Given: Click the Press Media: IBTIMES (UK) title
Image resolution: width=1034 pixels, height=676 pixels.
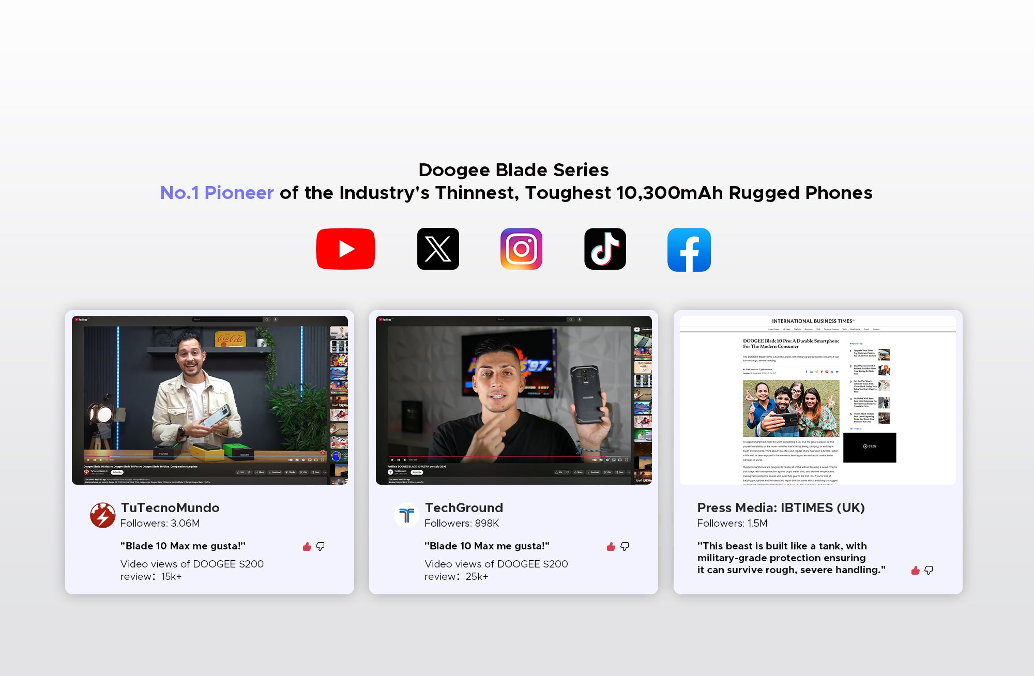Looking at the screenshot, I should point(781,508).
